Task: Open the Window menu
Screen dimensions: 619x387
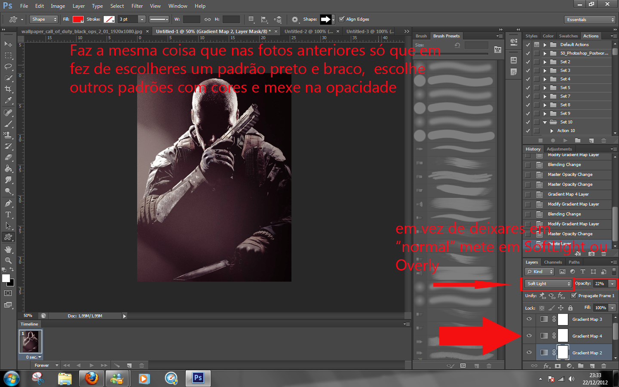Action: pos(178,6)
